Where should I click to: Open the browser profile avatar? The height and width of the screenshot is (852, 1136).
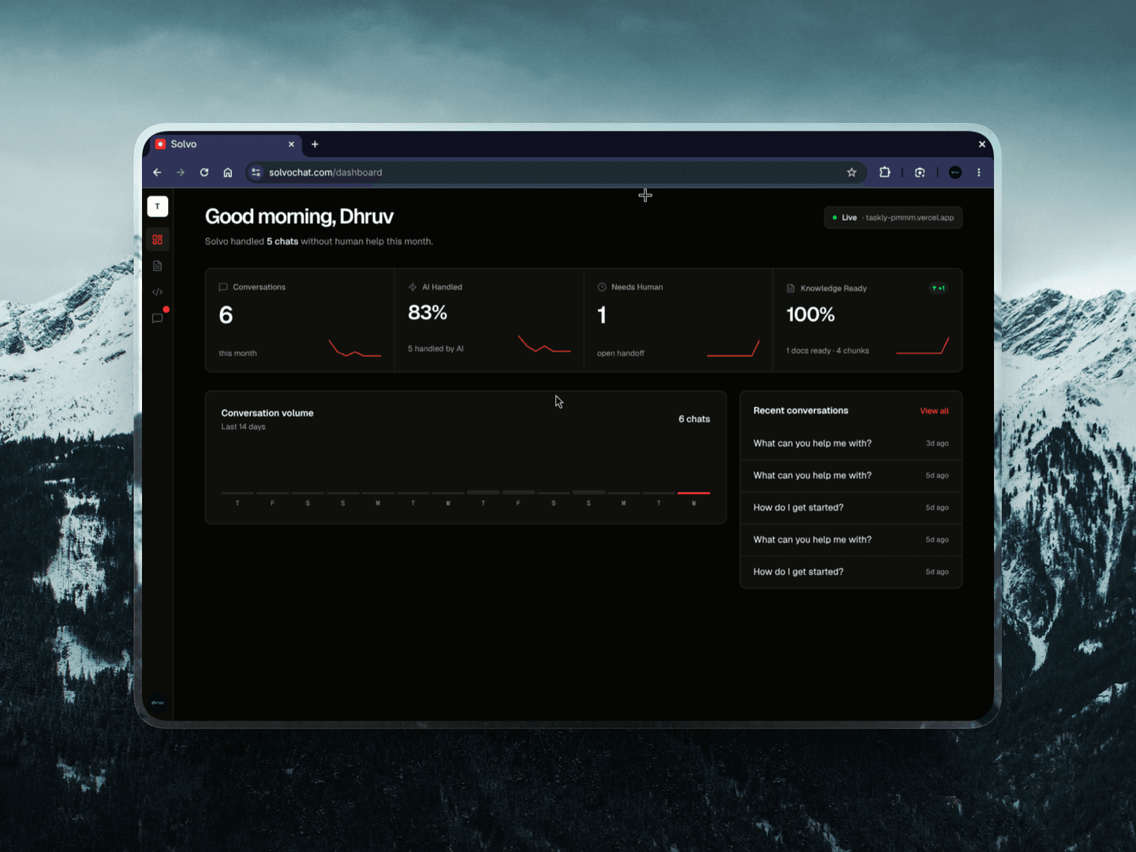[955, 172]
